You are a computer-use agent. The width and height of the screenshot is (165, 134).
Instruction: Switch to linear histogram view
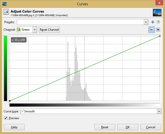coord(152,30)
